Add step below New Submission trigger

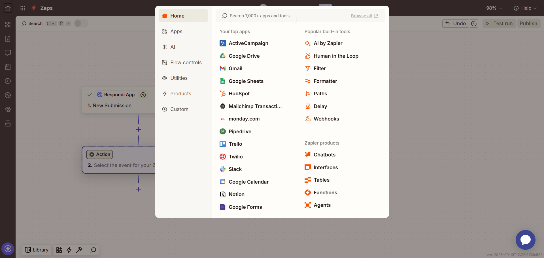[x=139, y=130]
